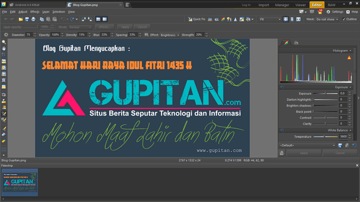Click the fit-to-window zoom icon
This screenshot has height=202, width=360.
[x=286, y=19]
